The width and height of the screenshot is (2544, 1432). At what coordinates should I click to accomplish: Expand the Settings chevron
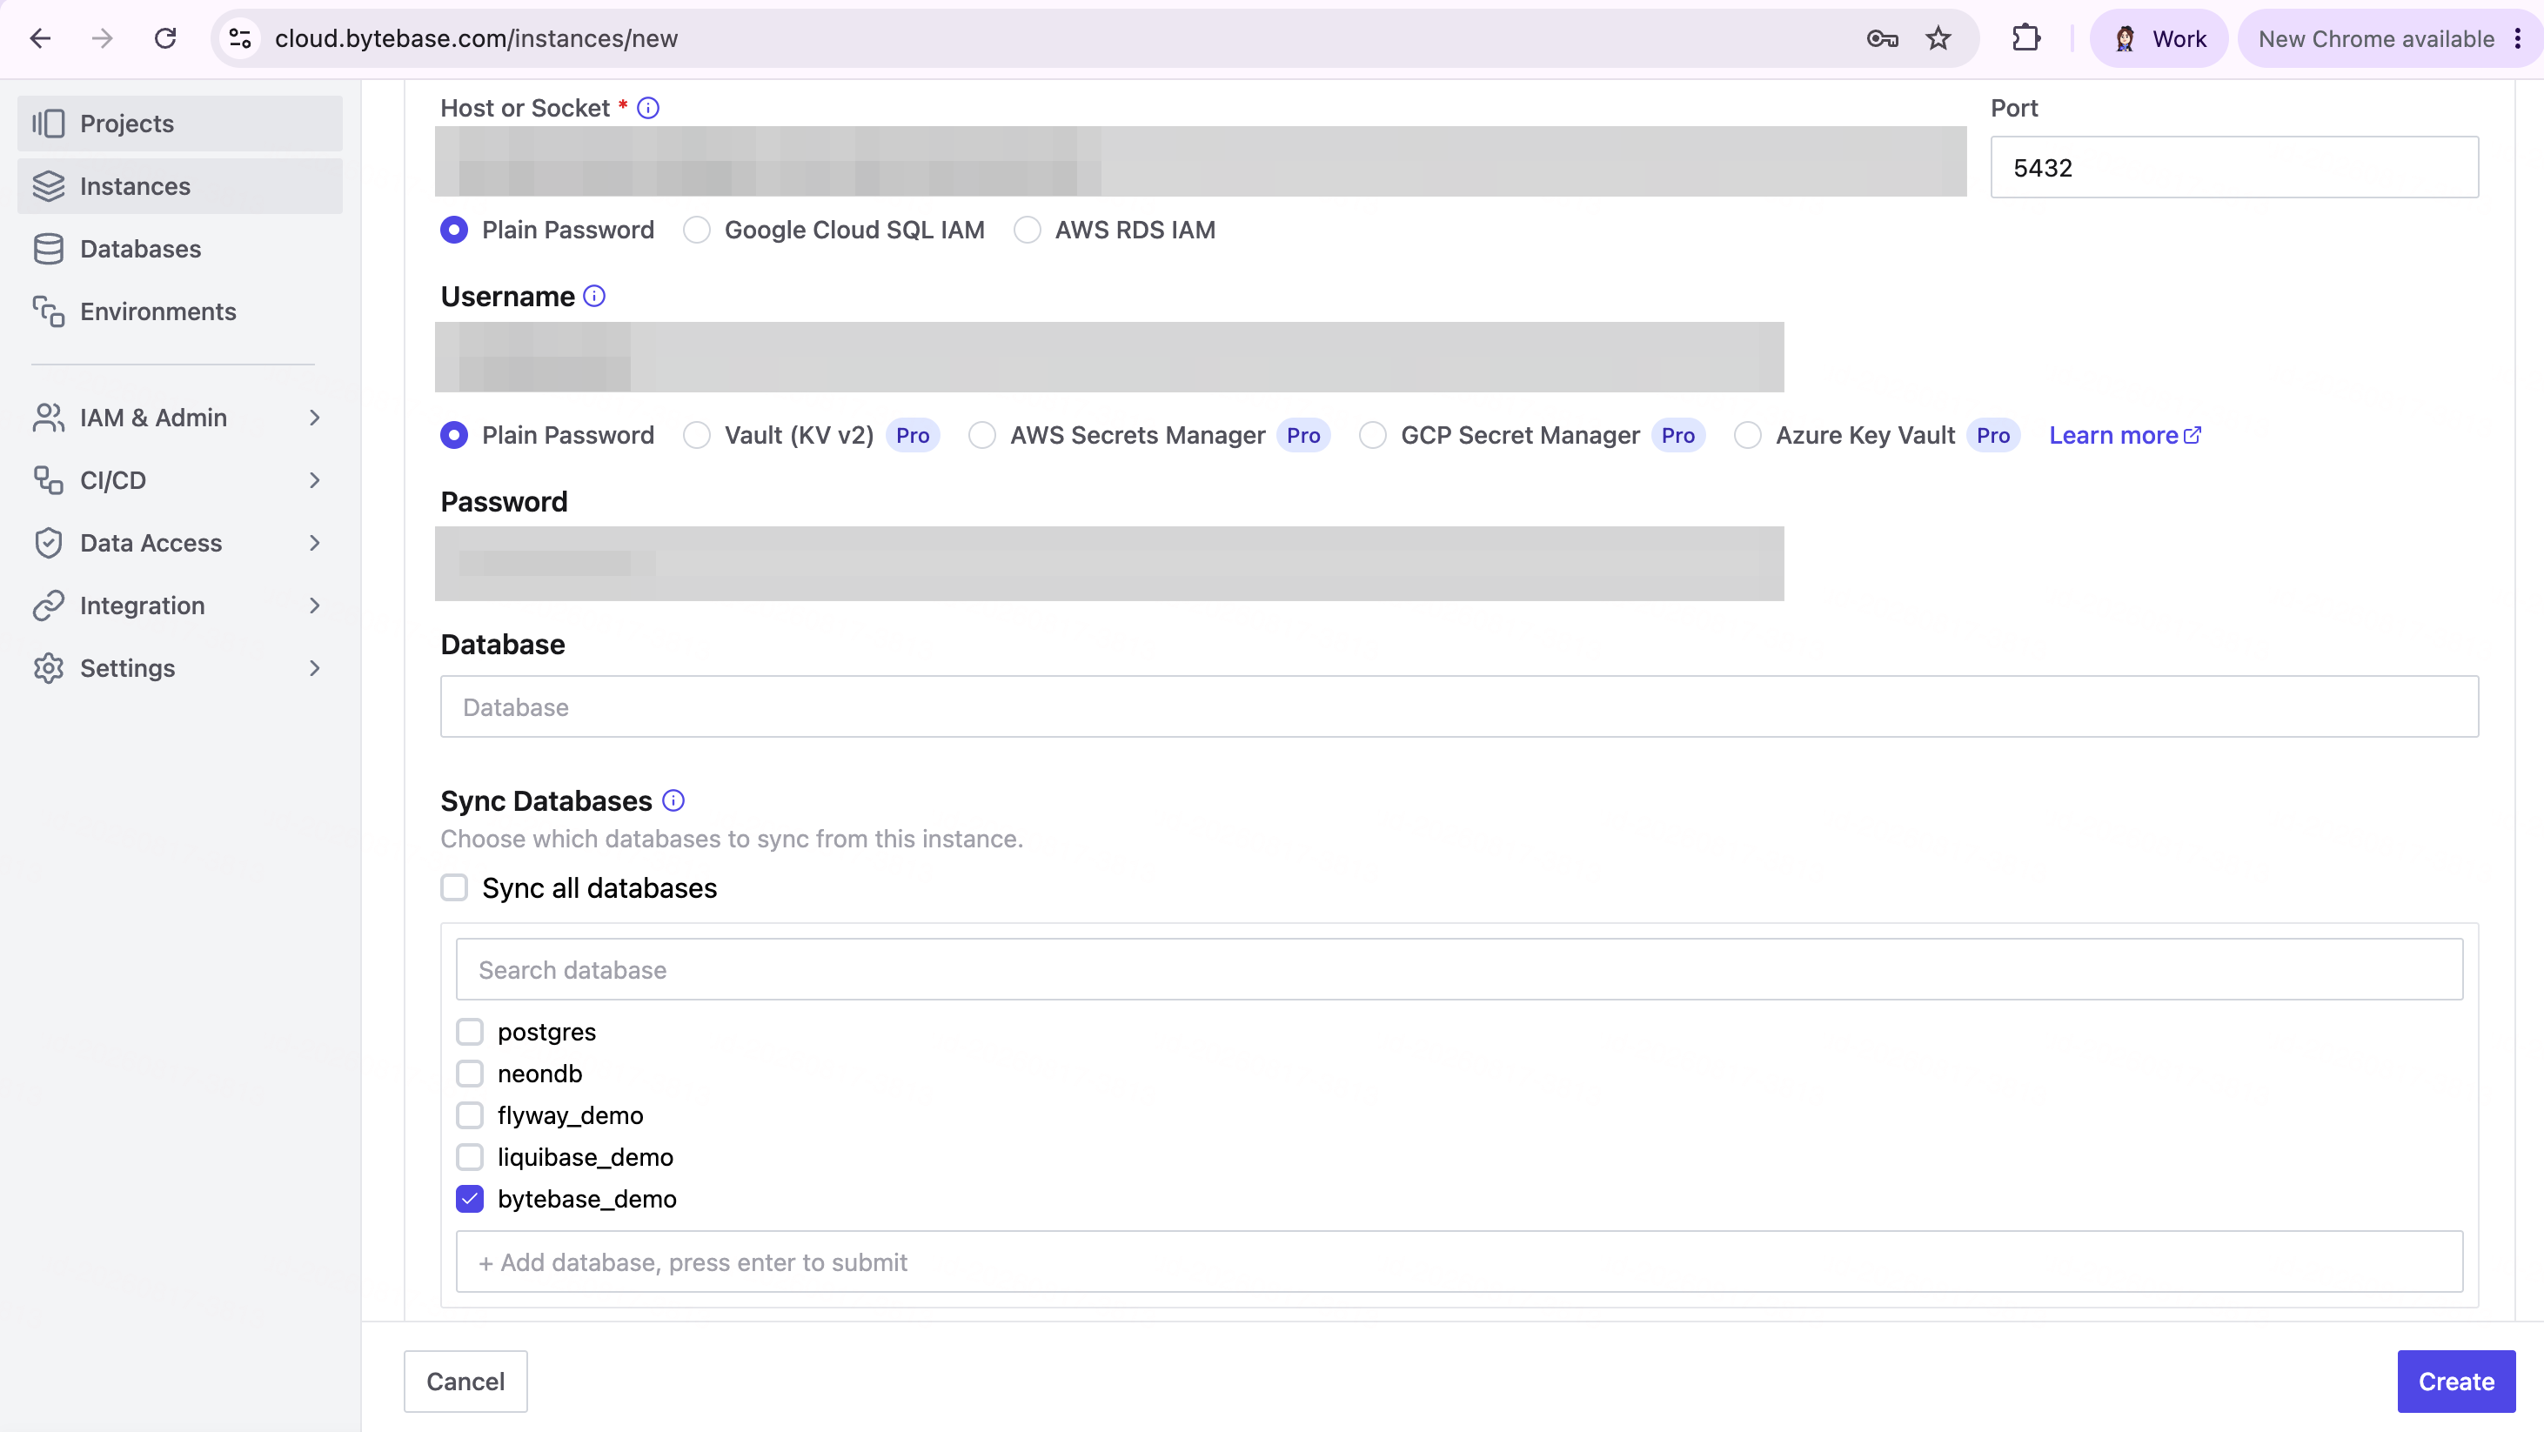click(x=315, y=667)
